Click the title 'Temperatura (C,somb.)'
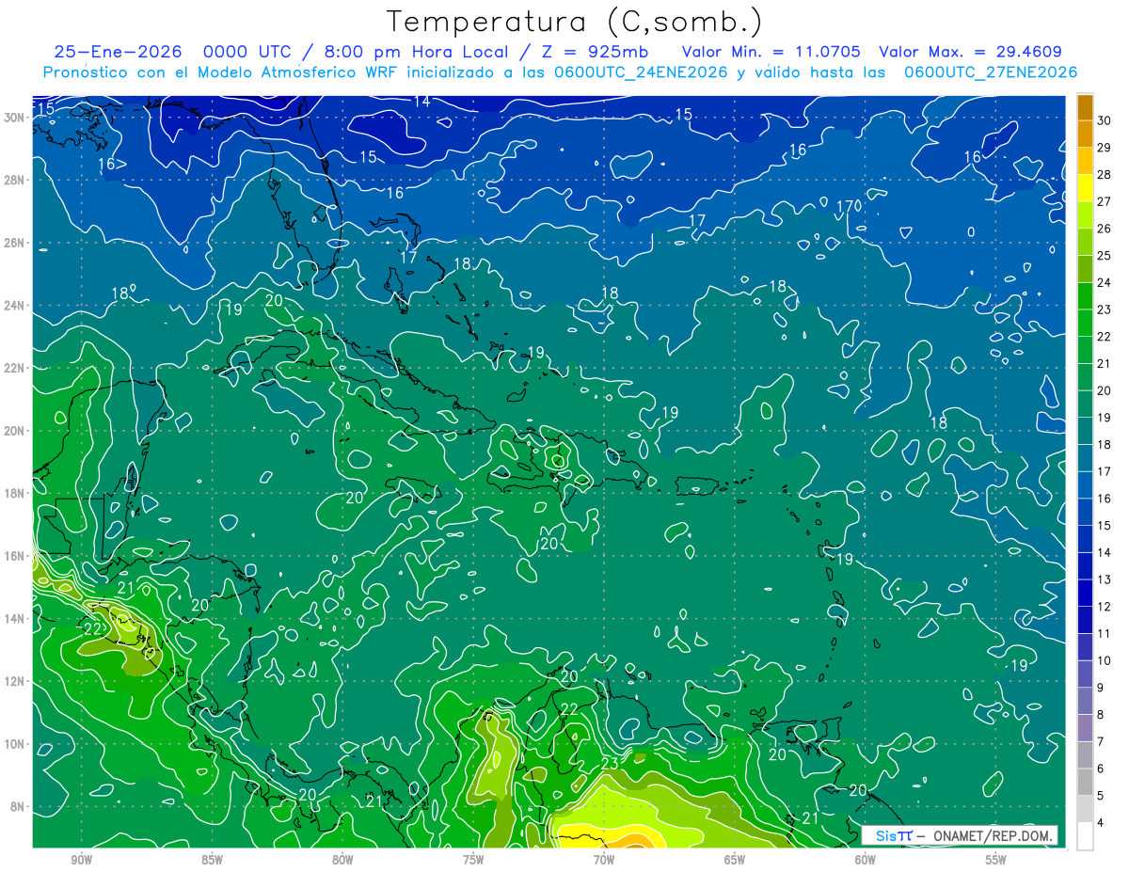This screenshot has height=872, width=1129. point(574,23)
